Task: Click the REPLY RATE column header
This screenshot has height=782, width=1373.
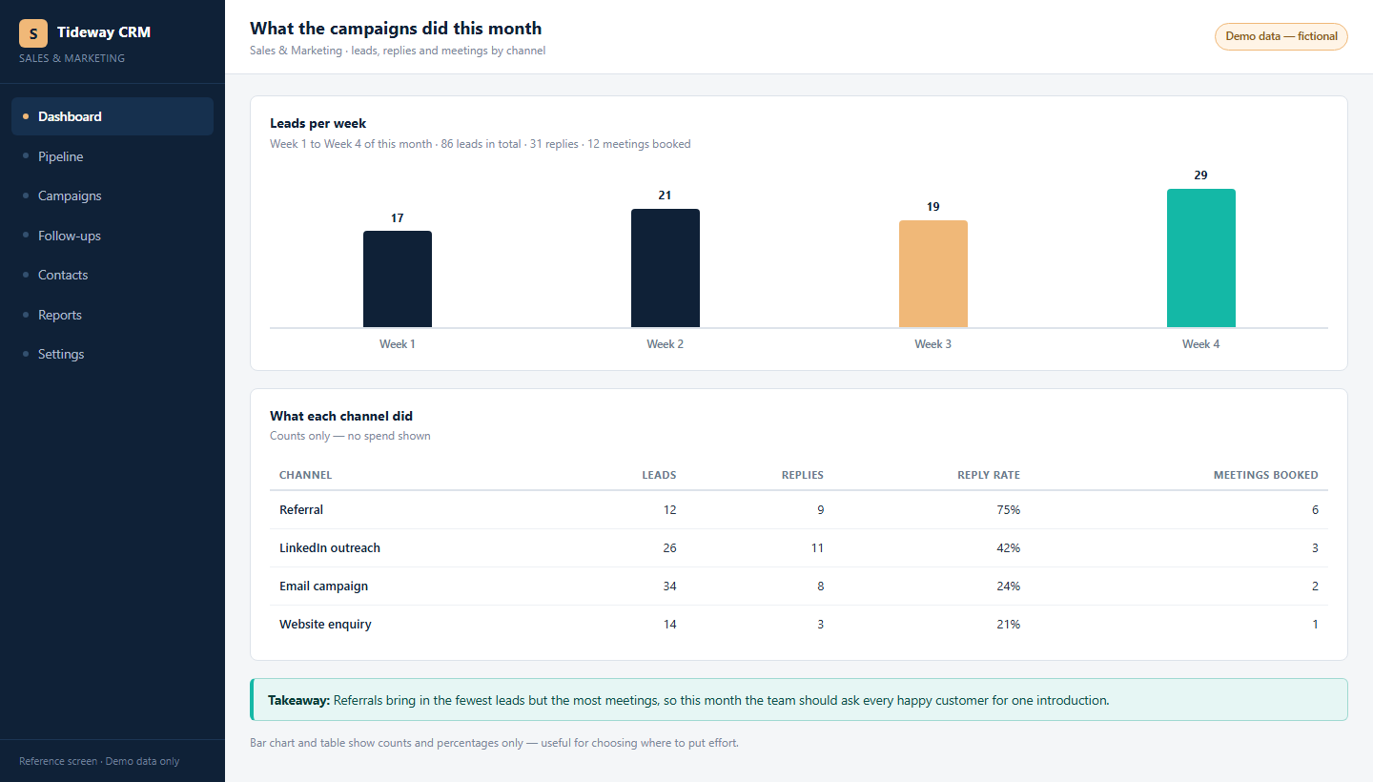Action: (989, 475)
